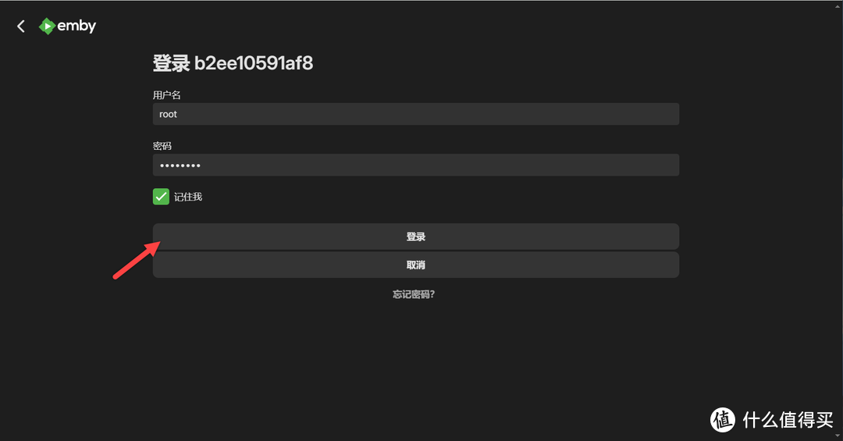Click the 记住我 label text

[187, 197]
